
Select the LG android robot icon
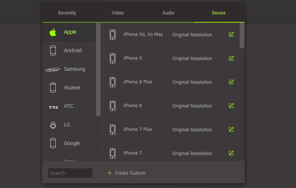coord(53,125)
